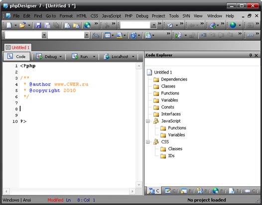This screenshot has height=205, width=262.
Task: Close the Code Explorer panel
Action: (x=256, y=55)
